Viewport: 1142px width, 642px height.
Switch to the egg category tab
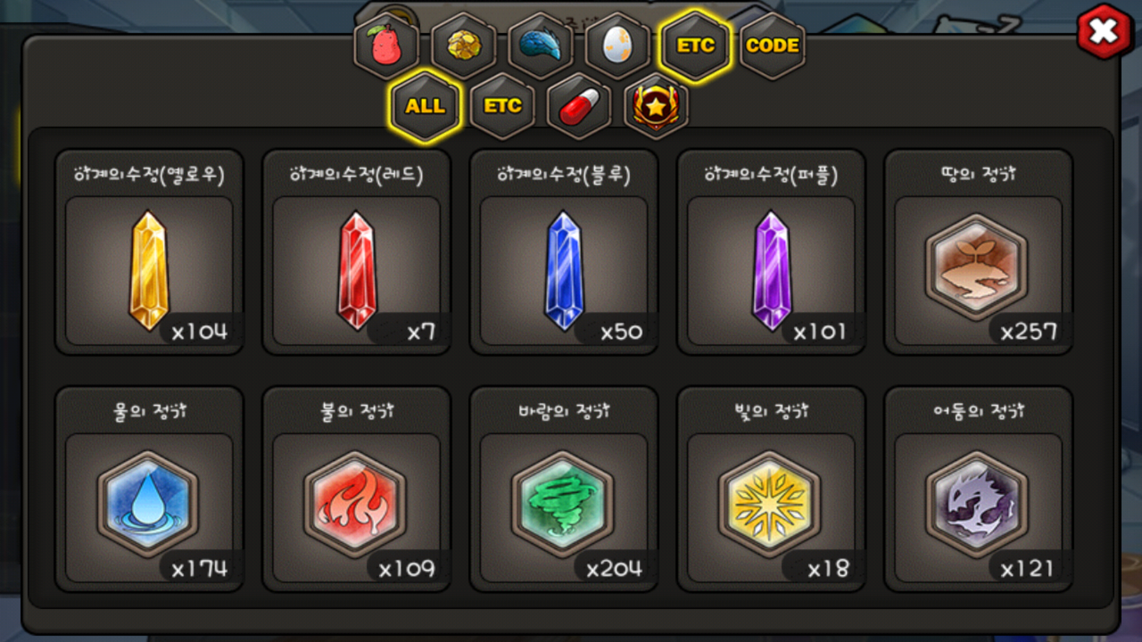tap(617, 46)
